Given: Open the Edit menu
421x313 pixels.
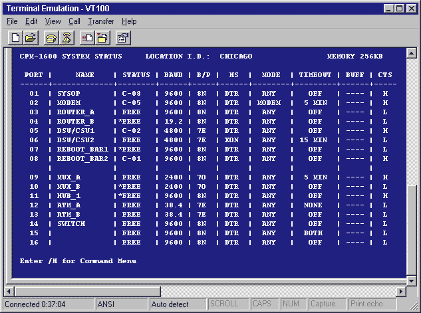Looking at the screenshot, I should (31, 21).
